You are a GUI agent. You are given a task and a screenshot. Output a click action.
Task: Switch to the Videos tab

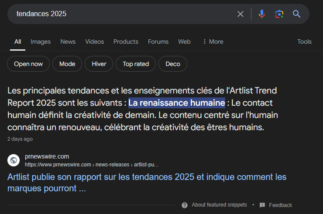tap(95, 41)
